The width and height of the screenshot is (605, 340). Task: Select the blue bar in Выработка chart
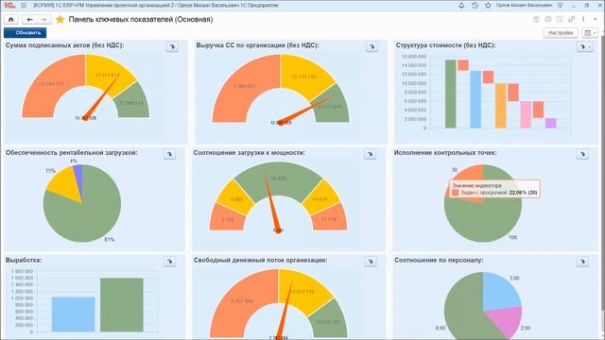[74, 314]
